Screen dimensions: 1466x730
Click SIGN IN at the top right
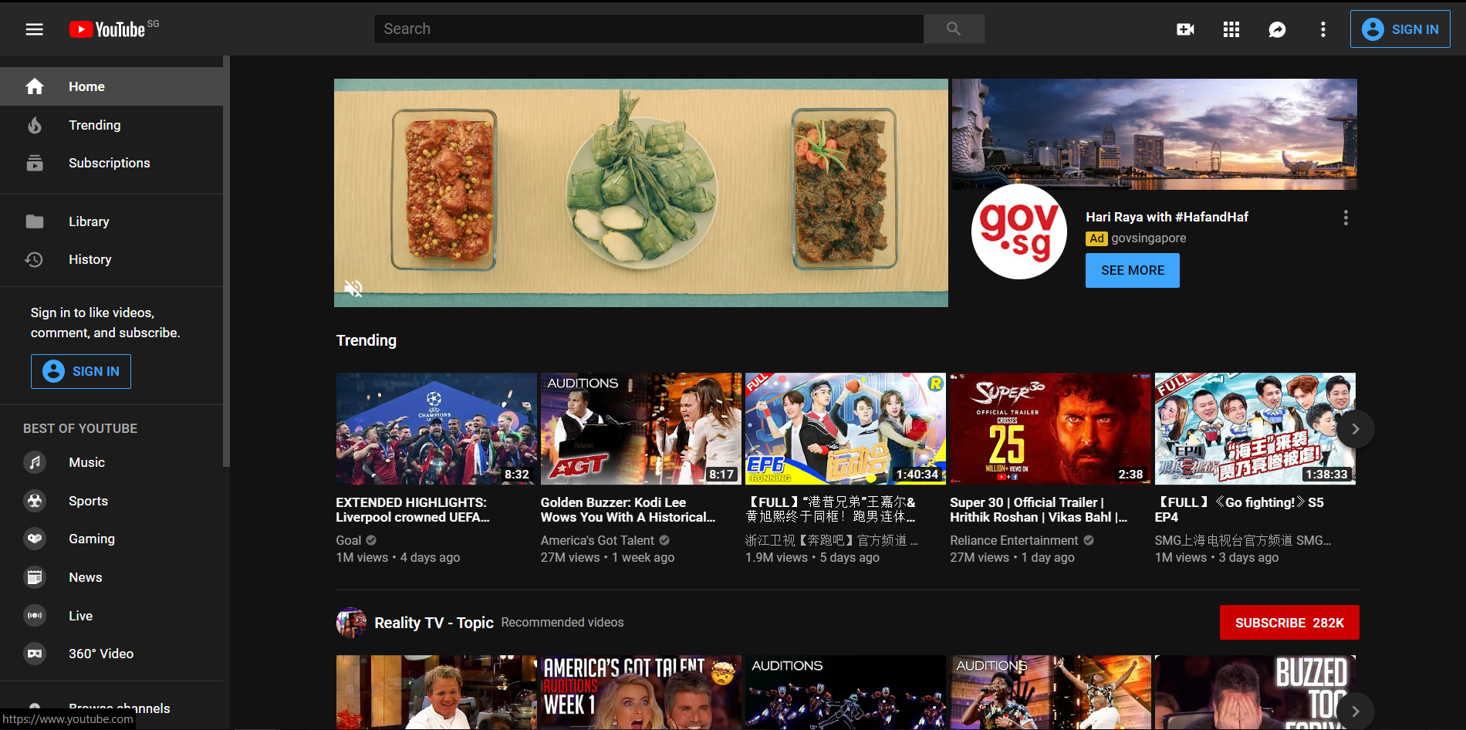1400,29
